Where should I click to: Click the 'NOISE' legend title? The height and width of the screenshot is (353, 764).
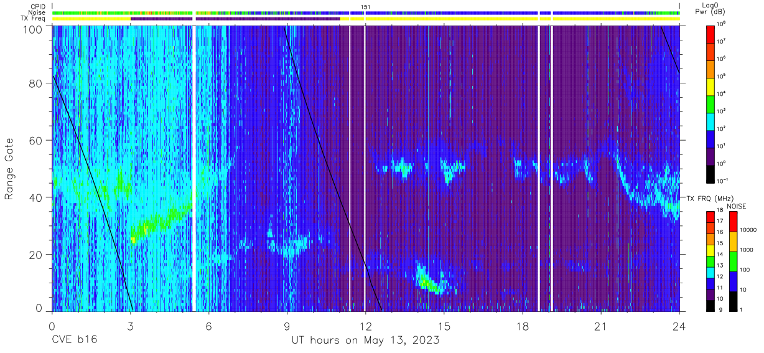click(737, 206)
